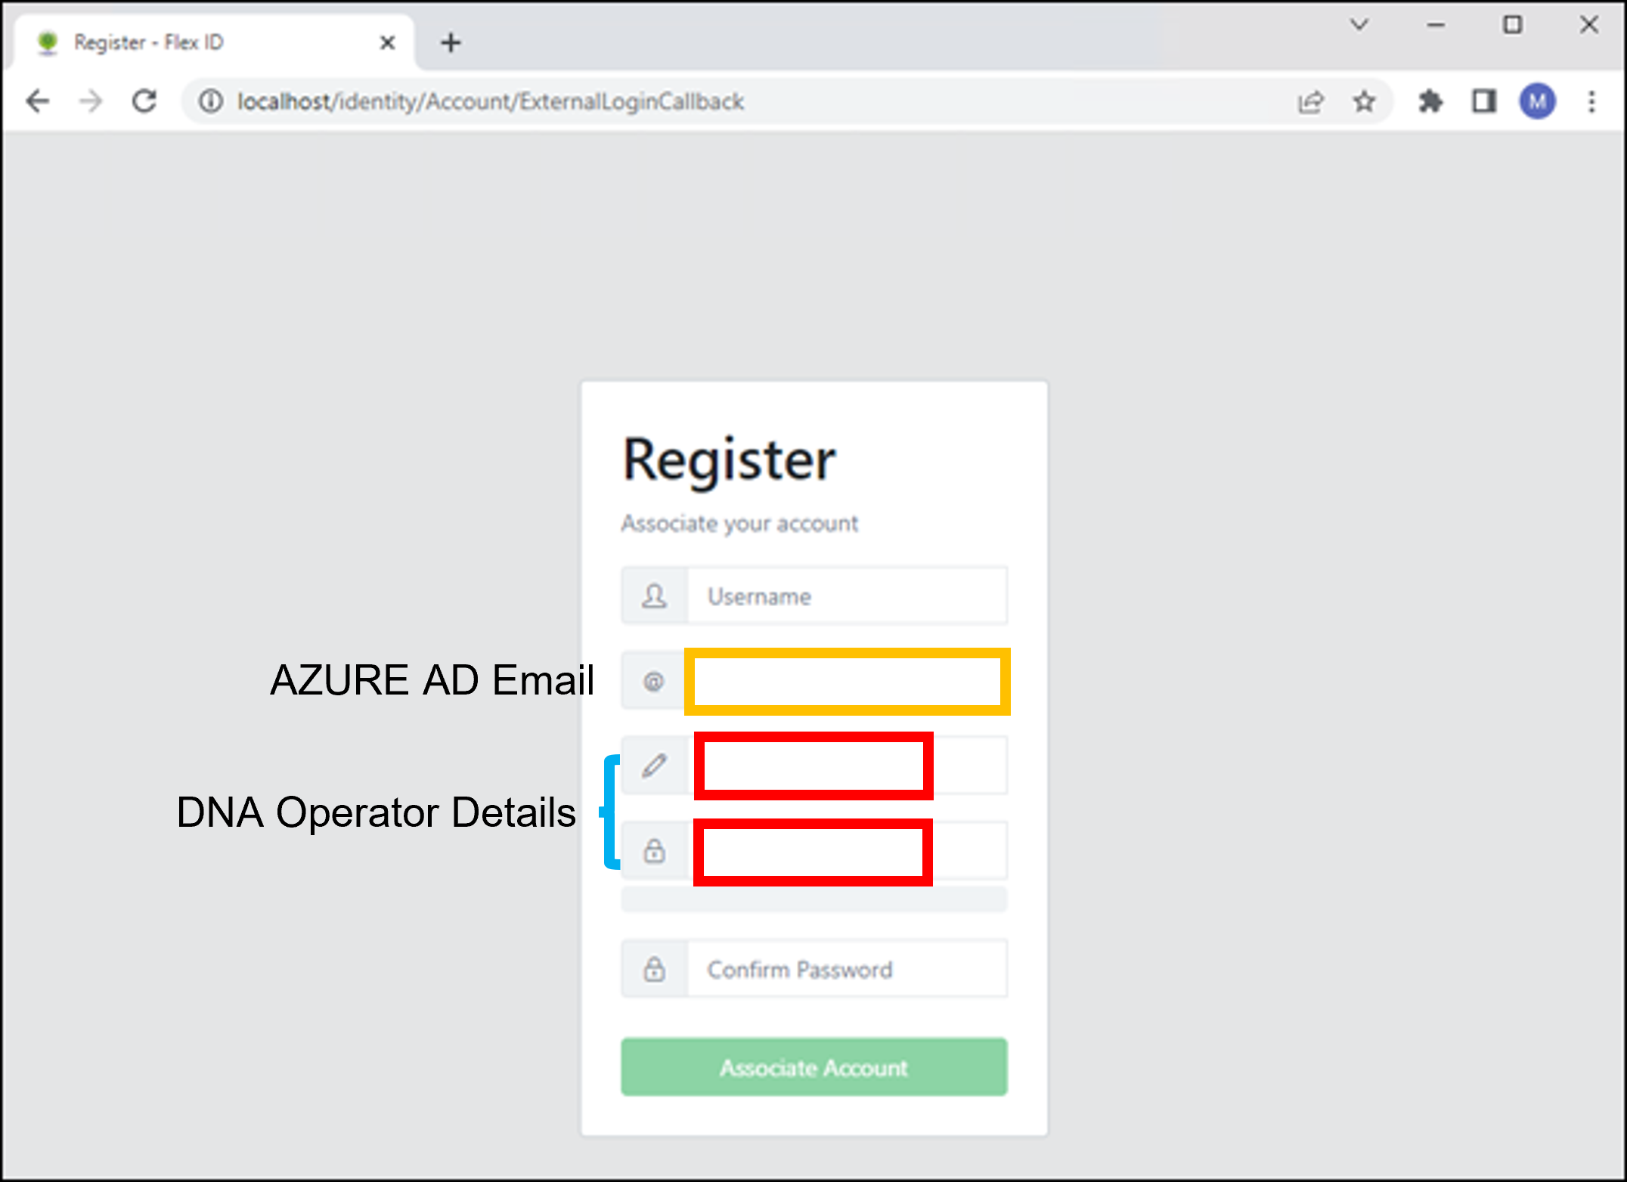Click the site information icon in address bar
1627x1182 pixels.
(211, 101)
